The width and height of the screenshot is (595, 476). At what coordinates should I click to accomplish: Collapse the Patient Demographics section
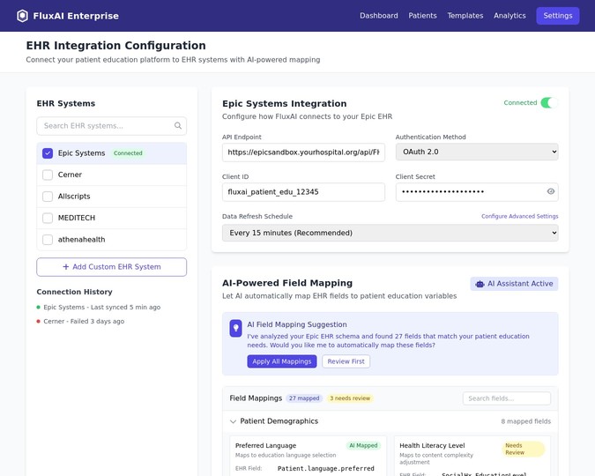[x=233, y=421]
